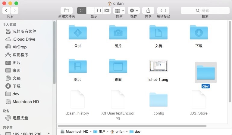Select the 下载 folder in file grid
The height and width of the screenshot is (135, 232).
coord(199,32)
